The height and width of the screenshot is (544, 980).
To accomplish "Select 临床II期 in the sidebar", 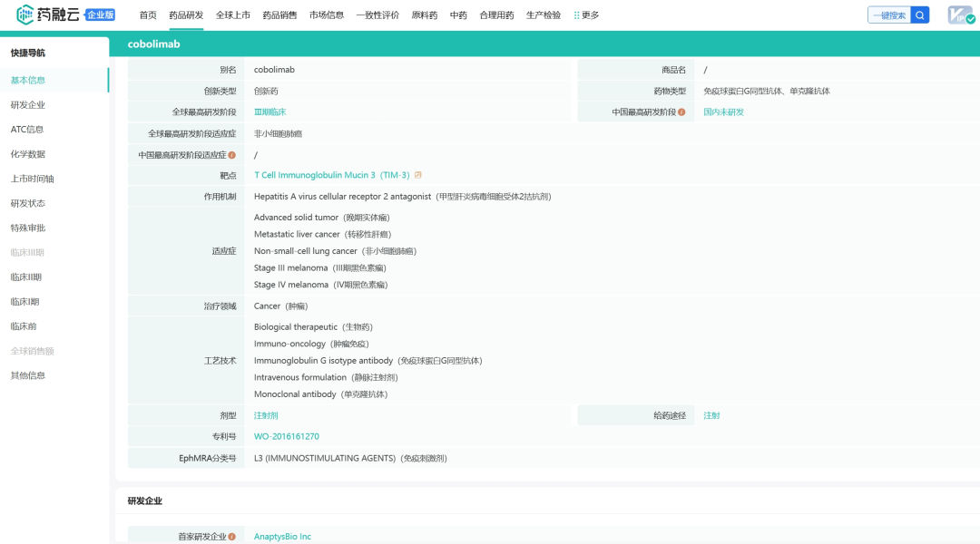I will point(26,277).
